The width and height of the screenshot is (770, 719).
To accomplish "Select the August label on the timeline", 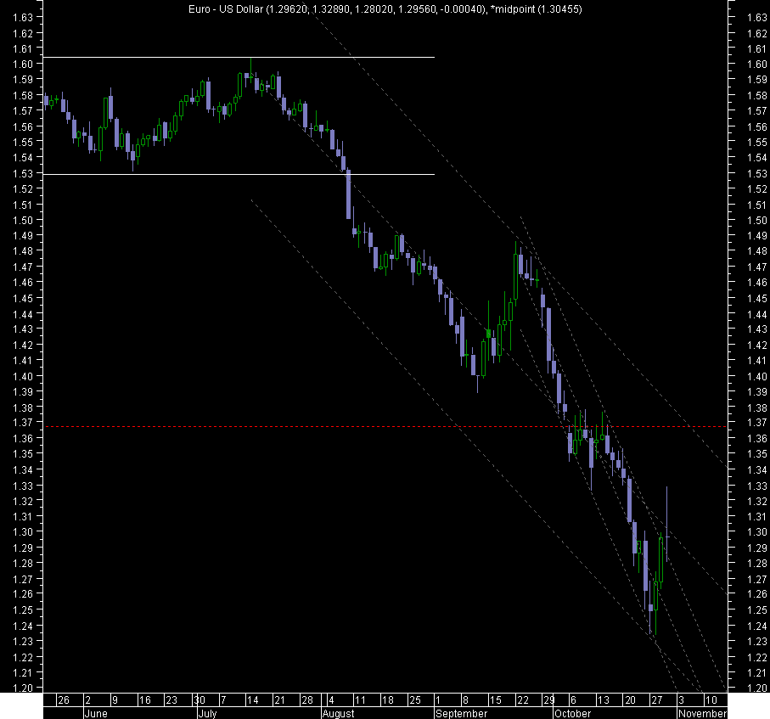I will tap(338, 714).
